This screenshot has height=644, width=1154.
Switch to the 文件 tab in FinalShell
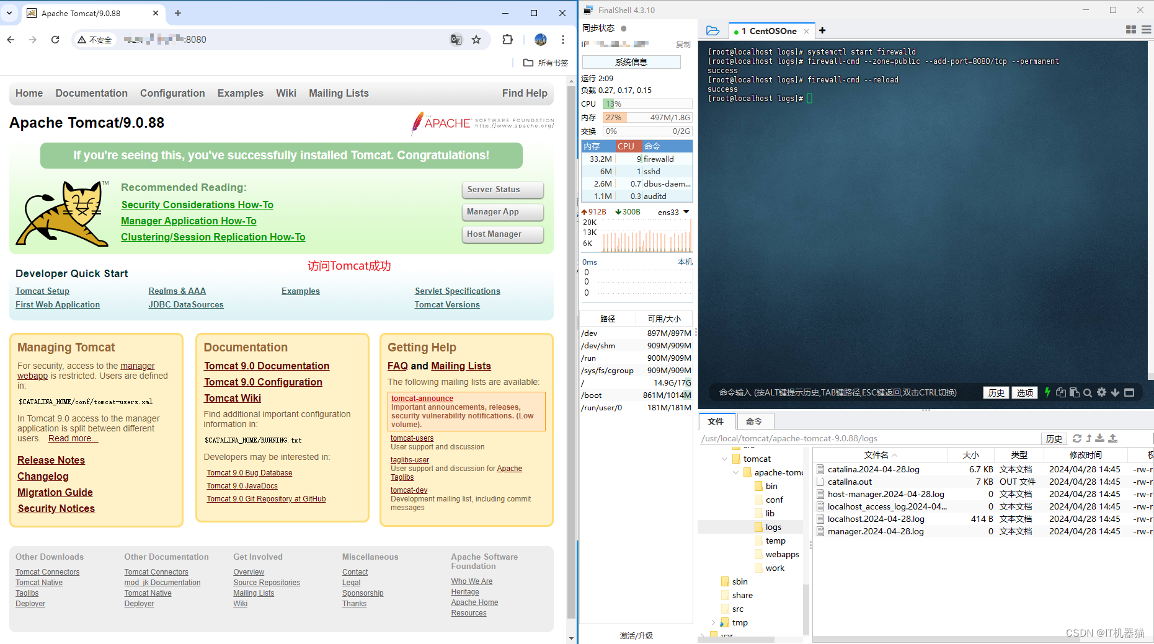coord(716,421)
